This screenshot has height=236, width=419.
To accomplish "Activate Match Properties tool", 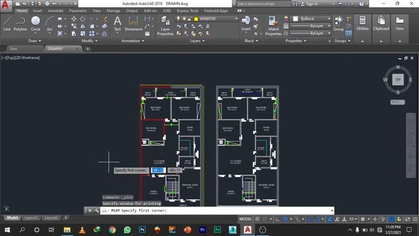I will 274,26.
